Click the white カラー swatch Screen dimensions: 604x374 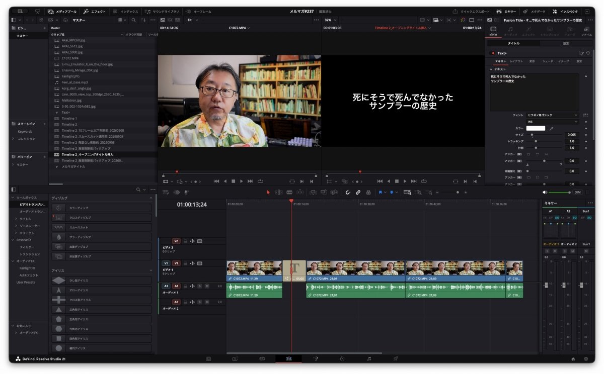click(x=536, y=128)
